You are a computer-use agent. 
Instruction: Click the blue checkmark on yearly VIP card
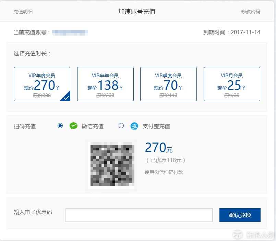pyautogui.click(x=66, y=97)
